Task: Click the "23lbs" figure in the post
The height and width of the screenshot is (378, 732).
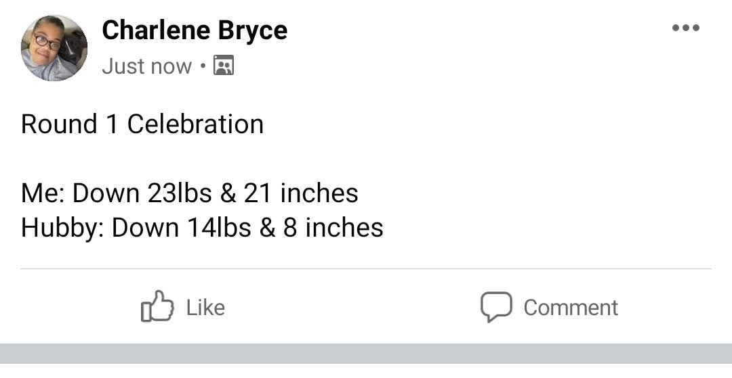Action: point(180,193)
